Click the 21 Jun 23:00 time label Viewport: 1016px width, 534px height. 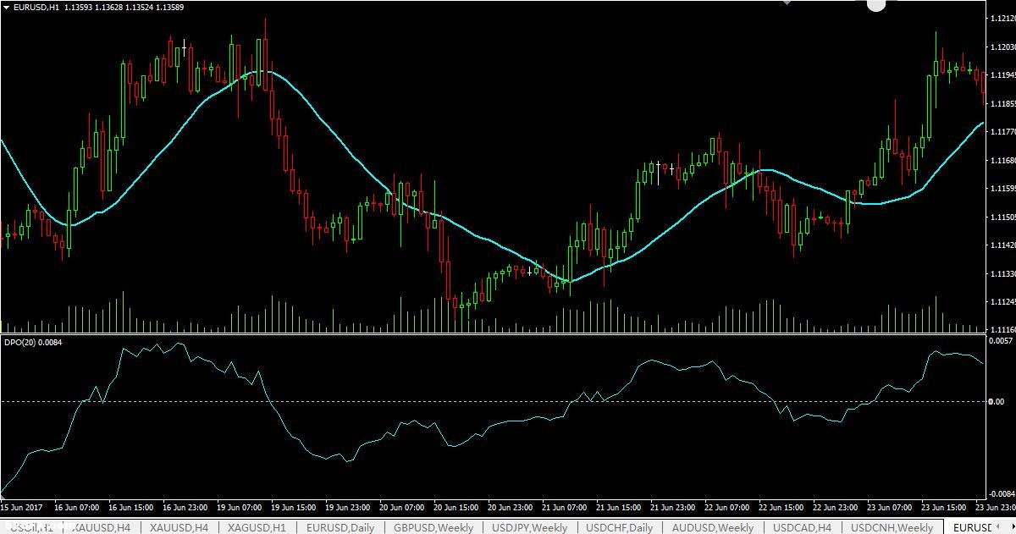tap(675, 508)
